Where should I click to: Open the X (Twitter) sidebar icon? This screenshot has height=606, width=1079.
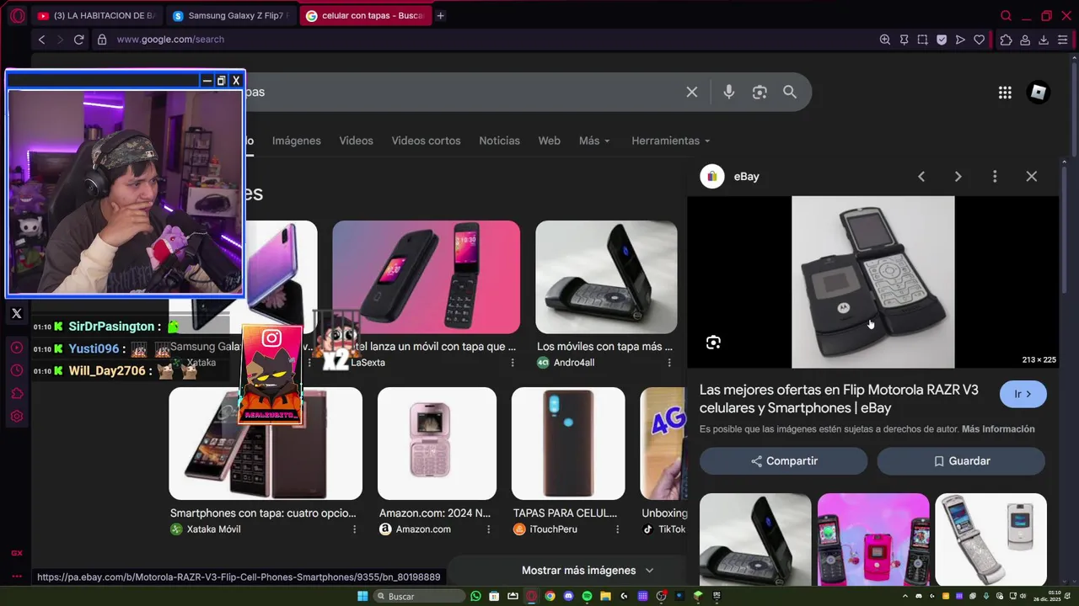[x=16, y=314]
